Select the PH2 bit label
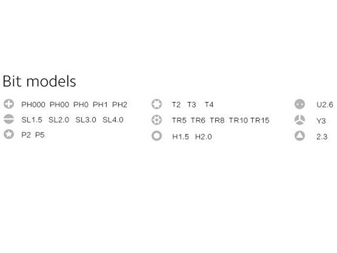The image size is (337, 253). click(x=120, y=105)
